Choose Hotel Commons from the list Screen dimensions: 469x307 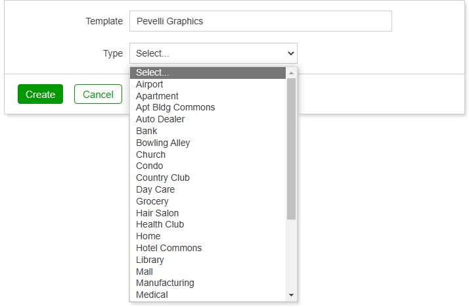[208, 248]
